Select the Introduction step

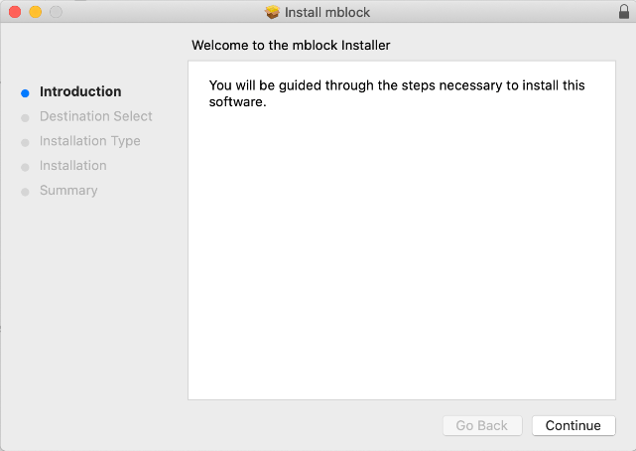click(80, 91)
